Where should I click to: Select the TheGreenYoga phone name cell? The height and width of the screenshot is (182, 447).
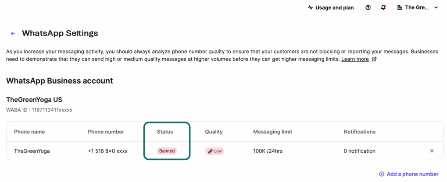pyautogui.click(x=32, y=151)
